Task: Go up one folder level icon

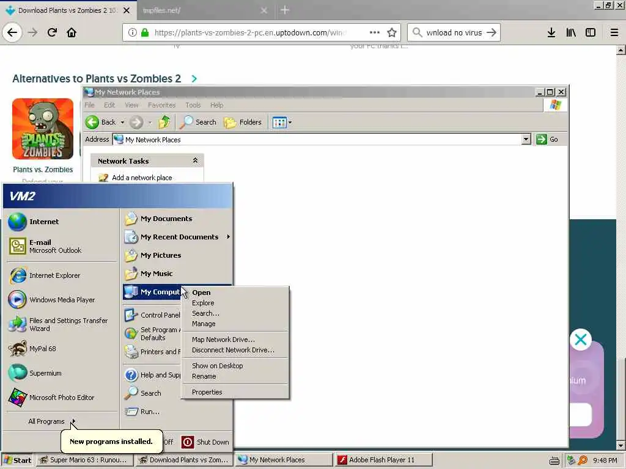Action: pos(164,122)
